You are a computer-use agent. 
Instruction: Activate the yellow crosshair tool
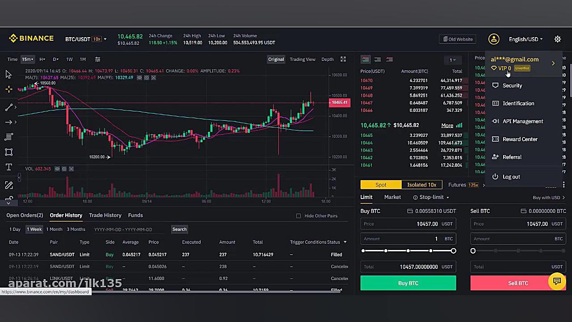pyautogui.click(x=8, y=89)
